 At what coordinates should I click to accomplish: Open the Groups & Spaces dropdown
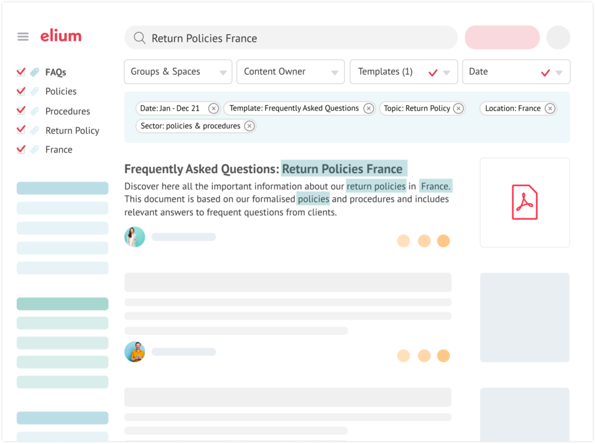pos(178,71)
